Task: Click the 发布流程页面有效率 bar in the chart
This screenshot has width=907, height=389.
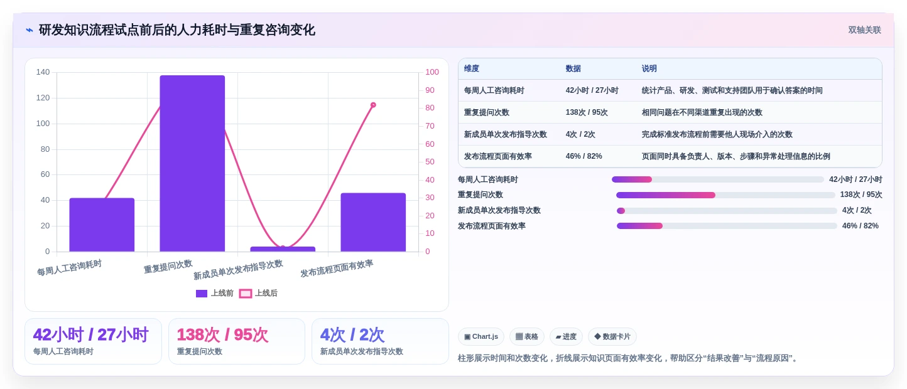Action: coord(373,222)
